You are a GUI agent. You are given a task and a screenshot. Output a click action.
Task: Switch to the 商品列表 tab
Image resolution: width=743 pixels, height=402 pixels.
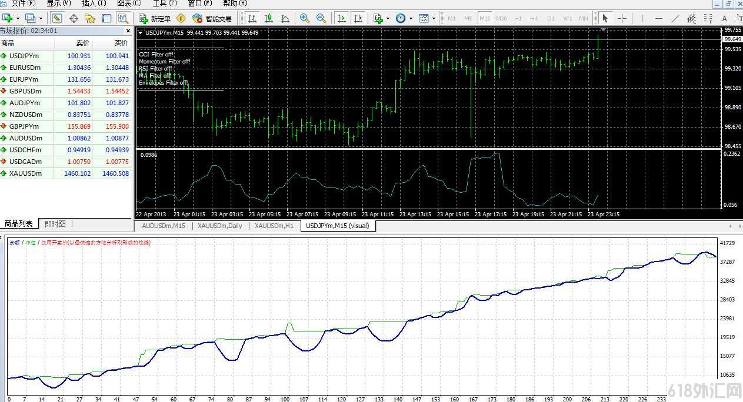click(x=19, y=224)
